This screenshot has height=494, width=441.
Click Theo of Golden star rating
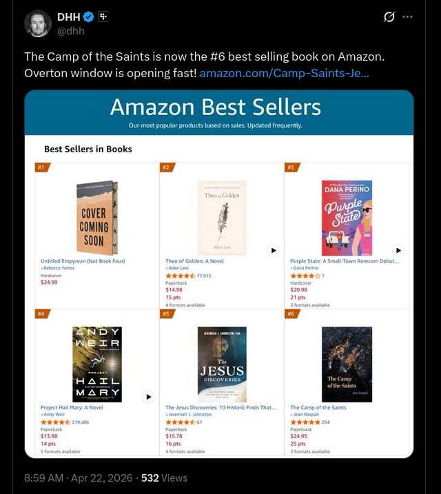[181, 276]
